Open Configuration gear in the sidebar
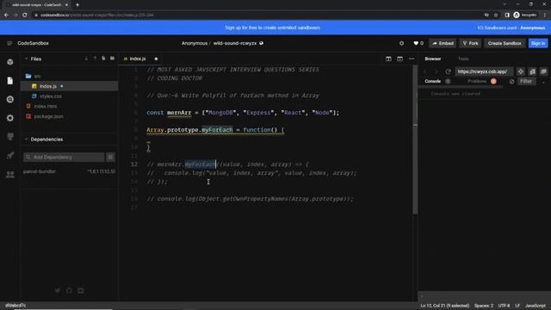Image resolution: width=551 pixels, height=310 pixels. pos(10,118)
